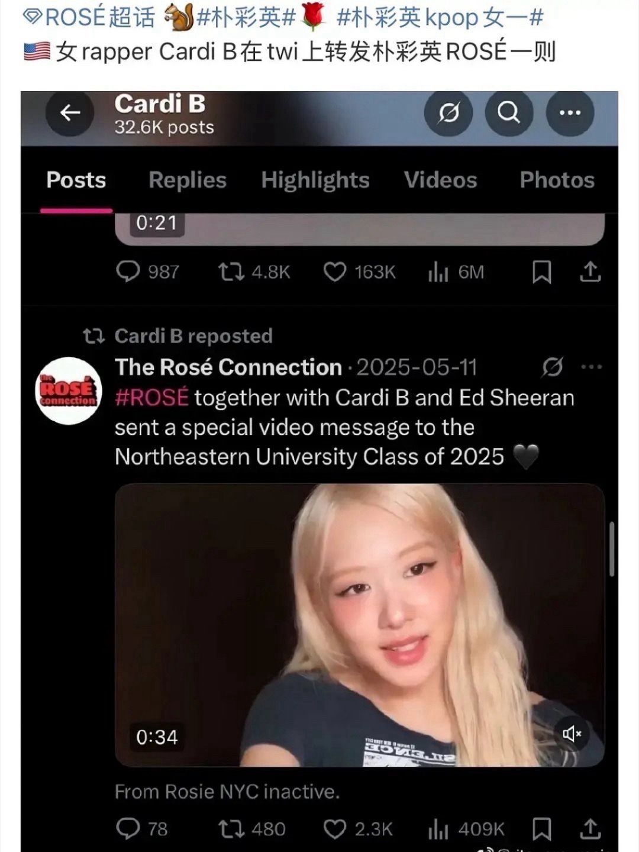Open the Videos tab
The width and height of the screenshot is (639, 852).
tap(440, 180)
